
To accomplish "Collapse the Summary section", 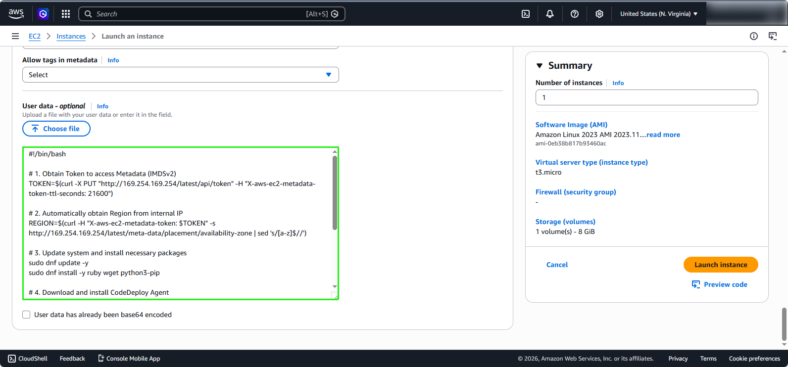I will pos(540,66).
